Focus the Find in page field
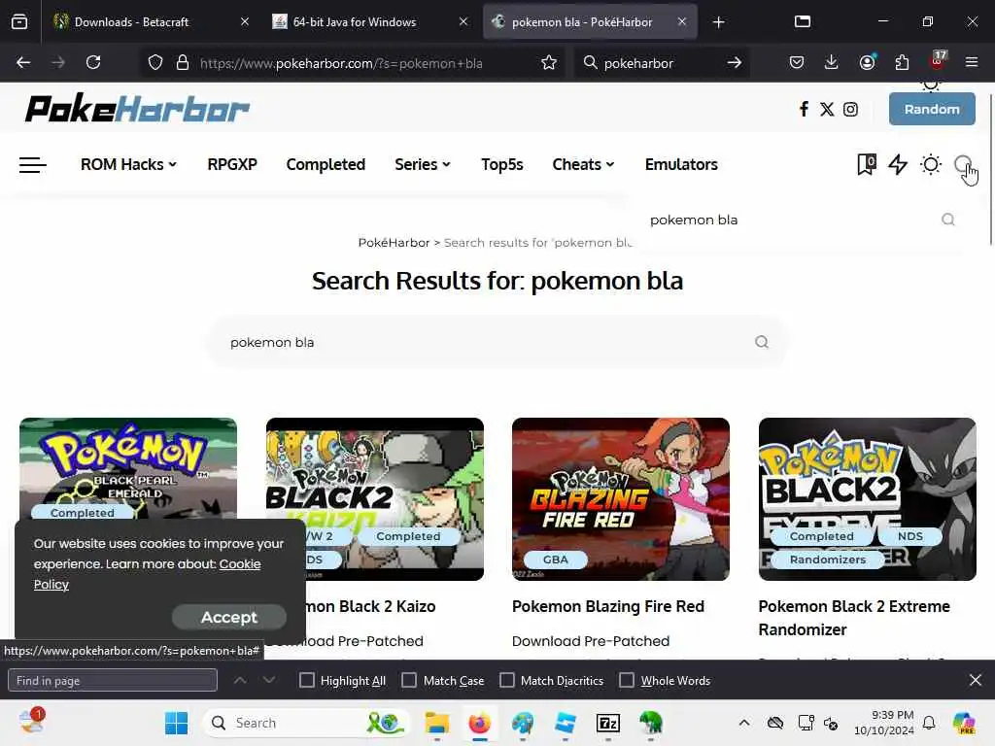The width and height of the screenshot is (995, 746). point(113,680)
